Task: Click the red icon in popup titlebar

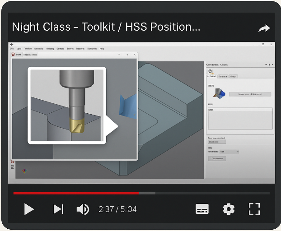Action: pyautogui.click(x=13, y=55)
